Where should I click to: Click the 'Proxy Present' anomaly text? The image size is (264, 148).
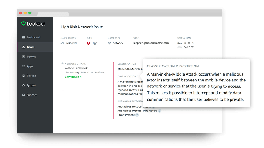(126, 115)
